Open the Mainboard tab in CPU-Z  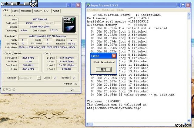point(26,11)
